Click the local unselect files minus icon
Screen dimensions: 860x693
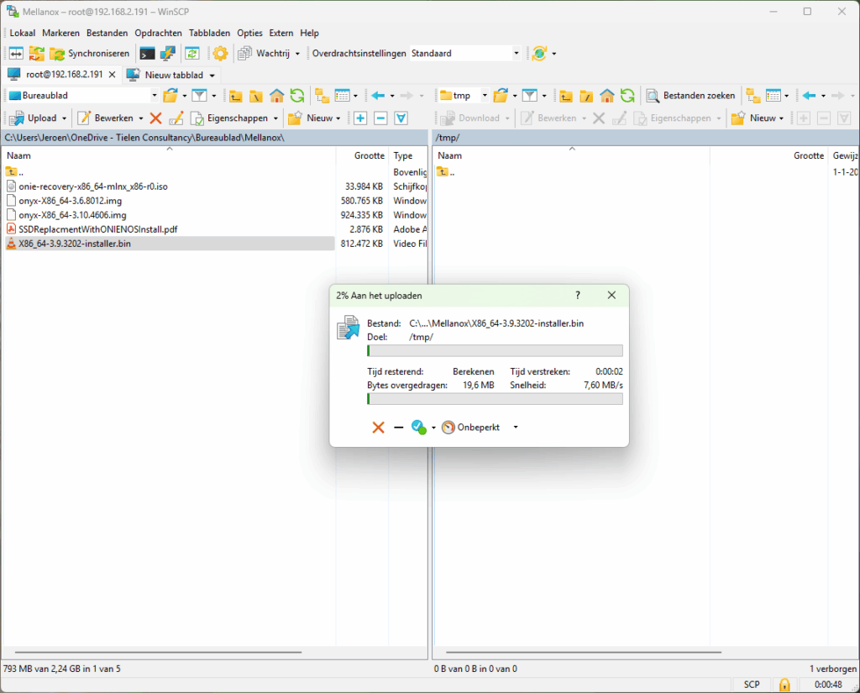click(380, 118)
